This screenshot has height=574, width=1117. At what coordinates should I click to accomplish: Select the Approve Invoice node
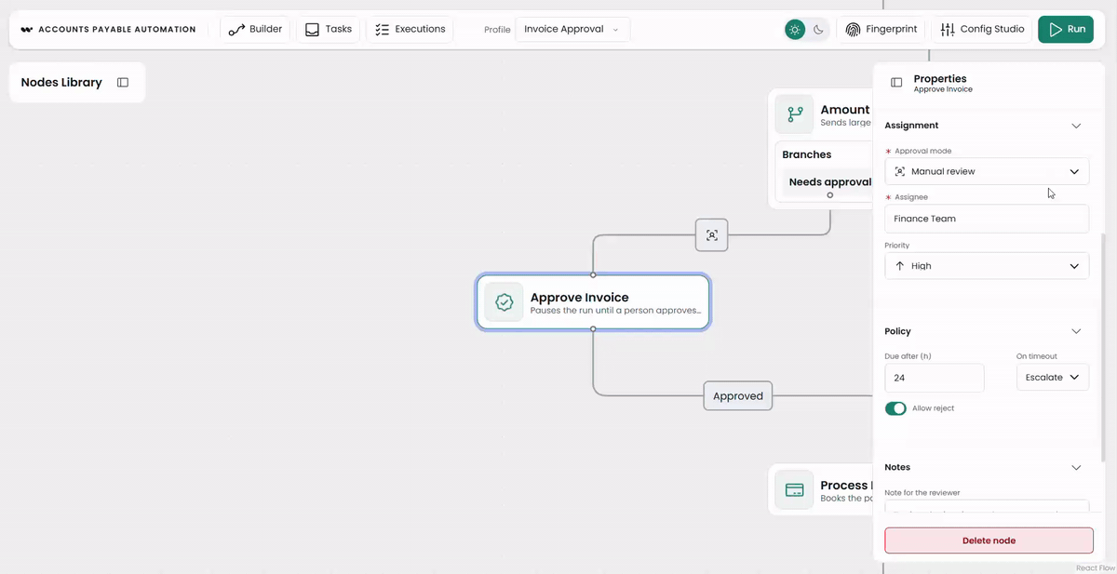593,302
